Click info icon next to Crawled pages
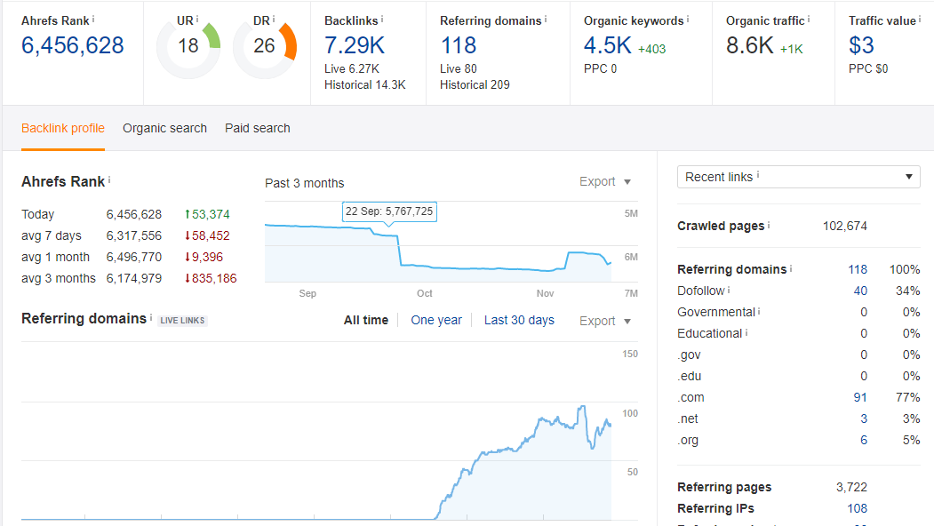The height and width of the screenshot is (526, 934). (769, 226)
